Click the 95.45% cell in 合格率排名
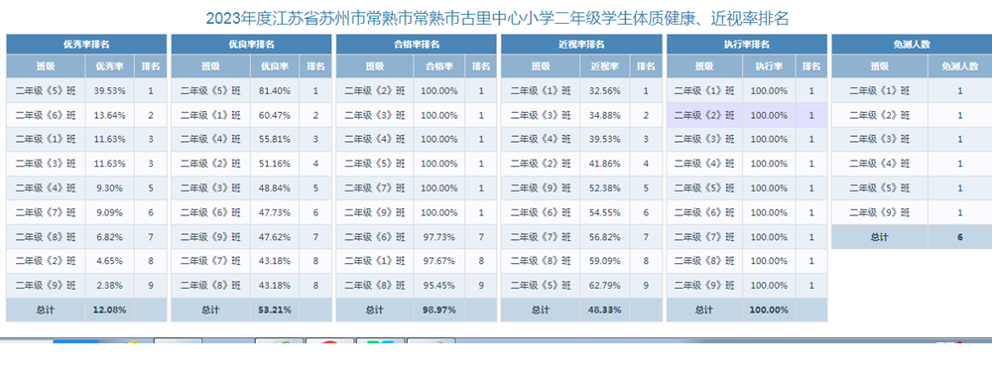Viewport: 992px width, 376px height. click(439, 286)
